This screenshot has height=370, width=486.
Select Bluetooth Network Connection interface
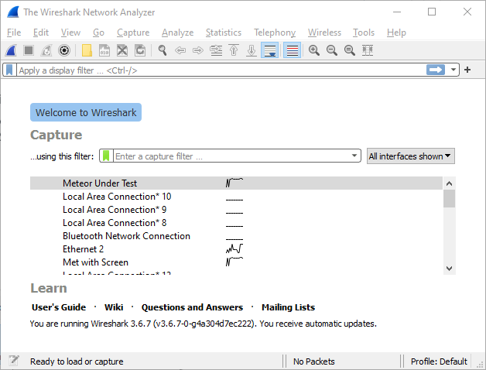(x=236, y=236)
